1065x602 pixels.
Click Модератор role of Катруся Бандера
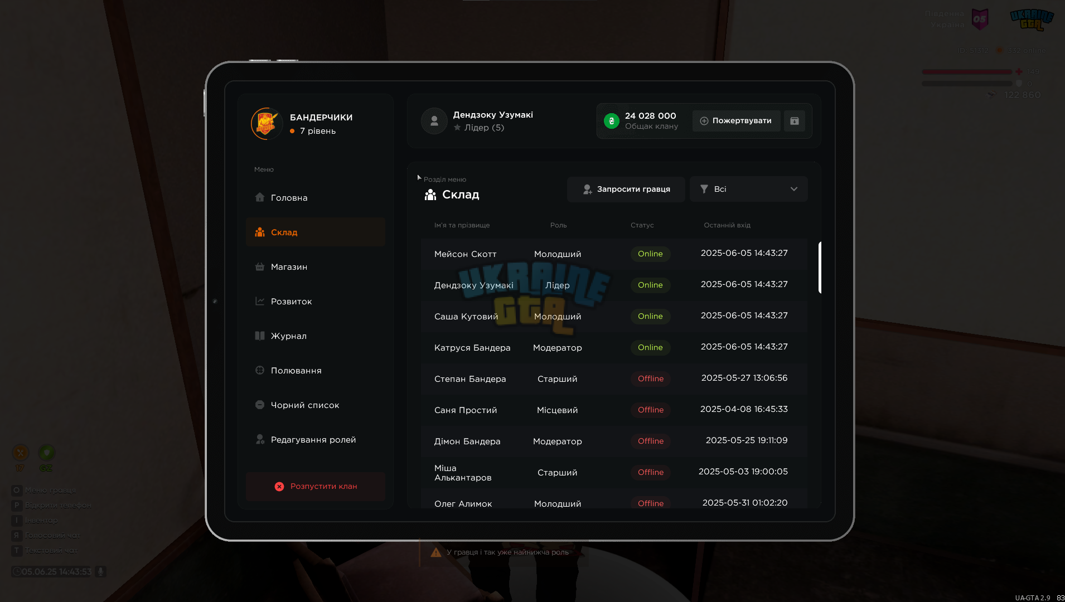[x=558, y=348]
